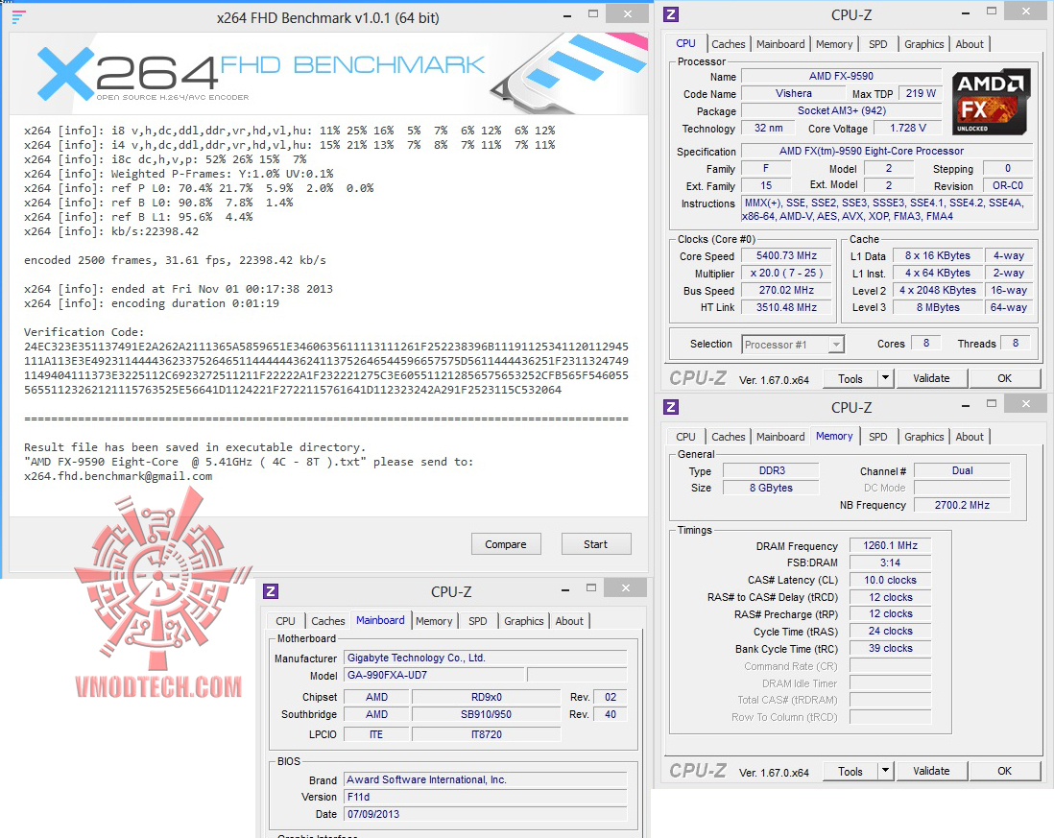Open the Processor #1 selection dropdown
Viewport: 1054px width, 838px height.
793,345
